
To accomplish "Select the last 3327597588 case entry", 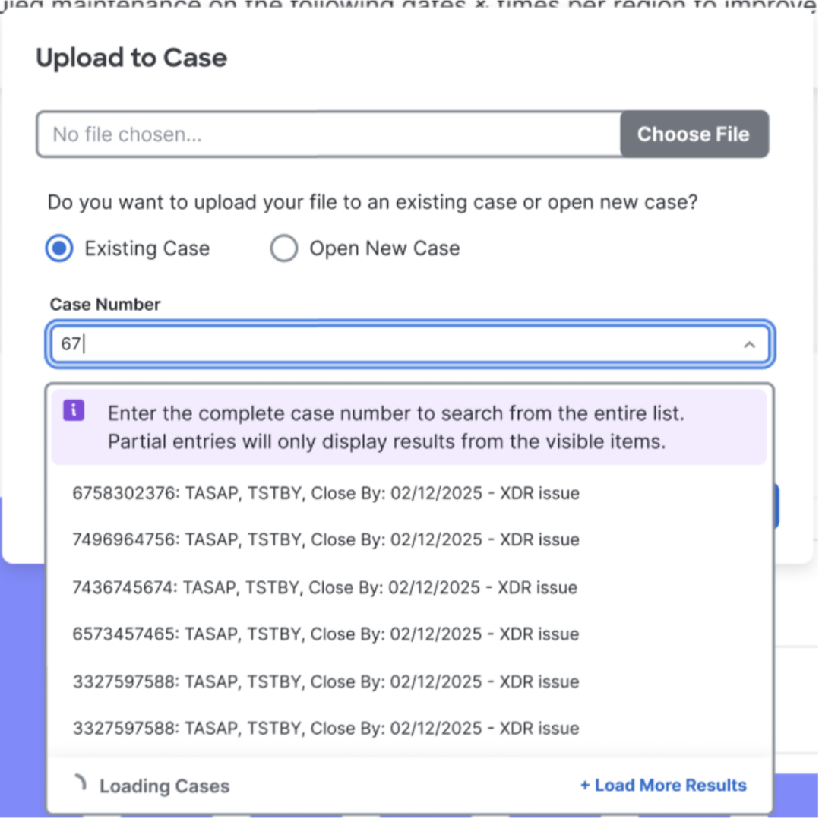I will tap(325, 728).
